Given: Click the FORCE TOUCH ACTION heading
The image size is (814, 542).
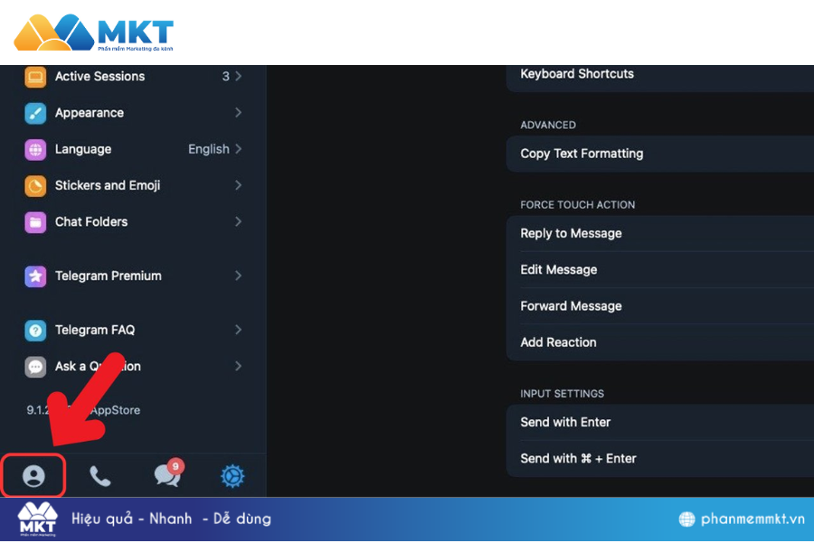Looking at the screenshot, I should (578, 205).
